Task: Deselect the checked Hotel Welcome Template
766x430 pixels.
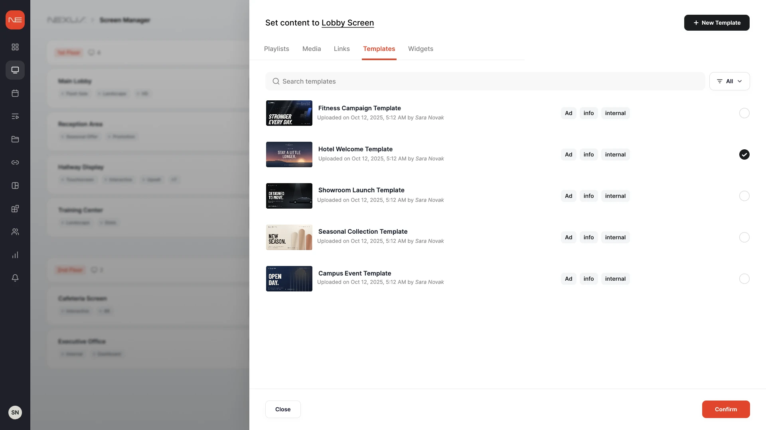Action: 744,154
